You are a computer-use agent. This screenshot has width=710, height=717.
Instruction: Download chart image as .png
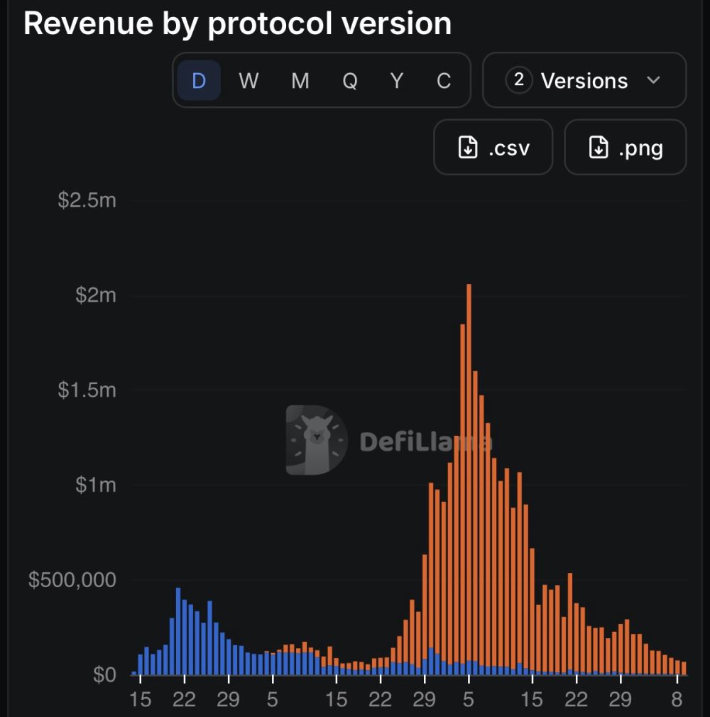tap(626, 147)
